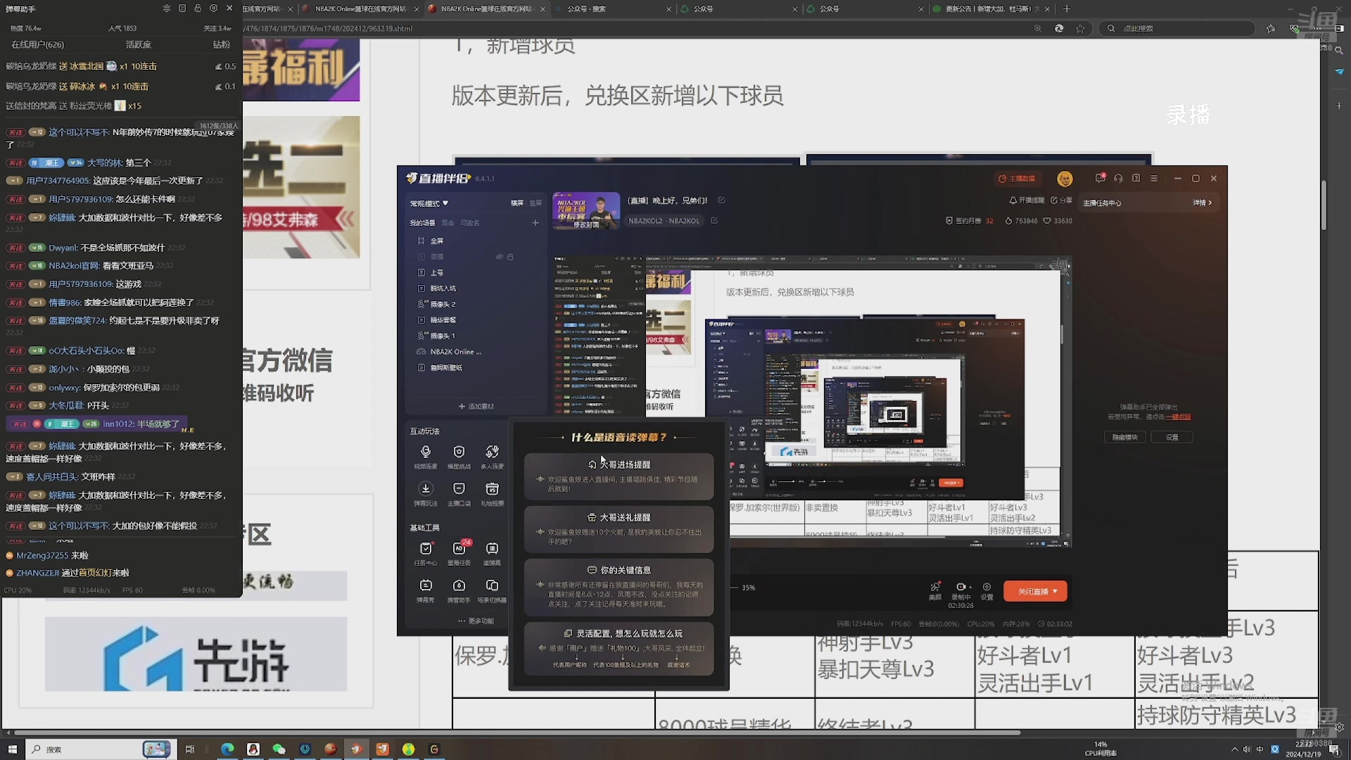Switch to 横屏 landscape orientation

(x=517, y=203)
